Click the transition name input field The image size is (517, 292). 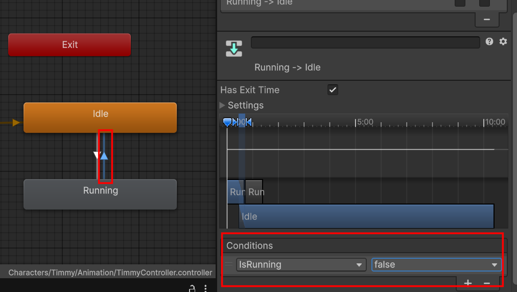pyautogui.click(x=365, y=42)
